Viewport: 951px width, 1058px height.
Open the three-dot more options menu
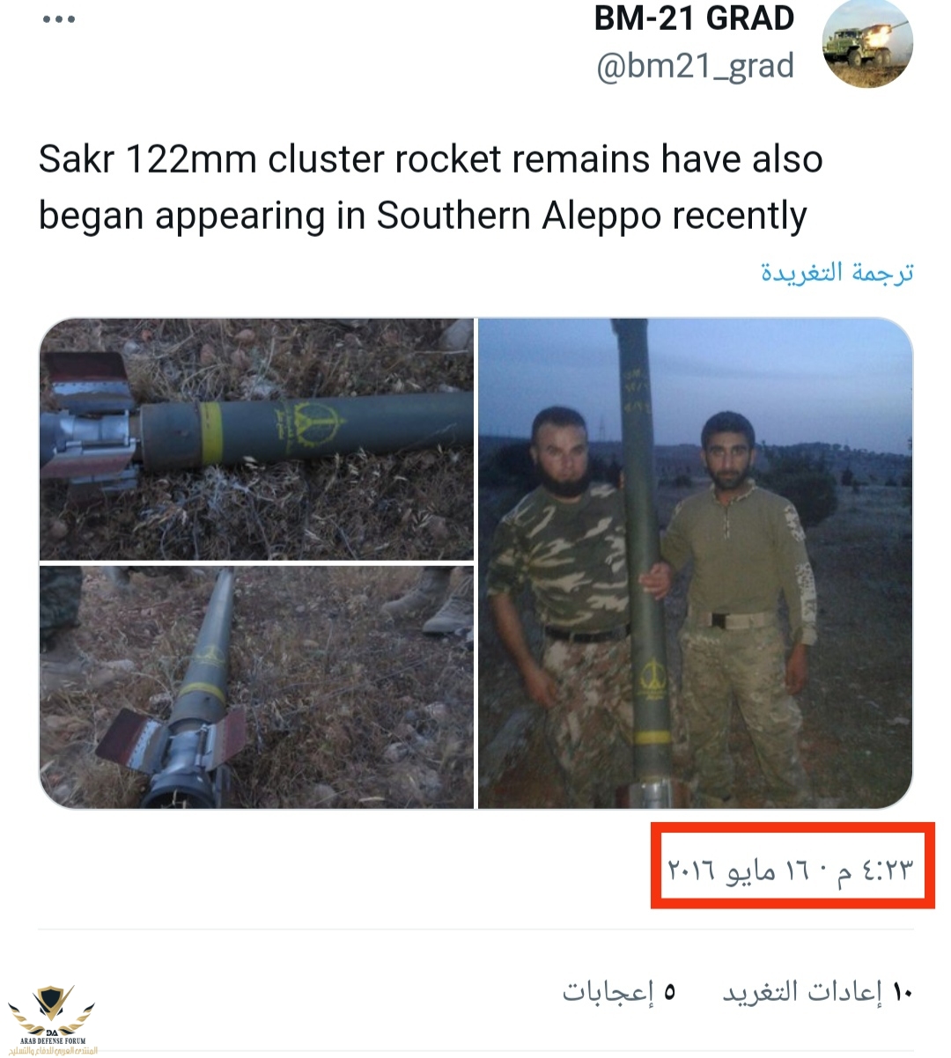[x=59, y=19]
